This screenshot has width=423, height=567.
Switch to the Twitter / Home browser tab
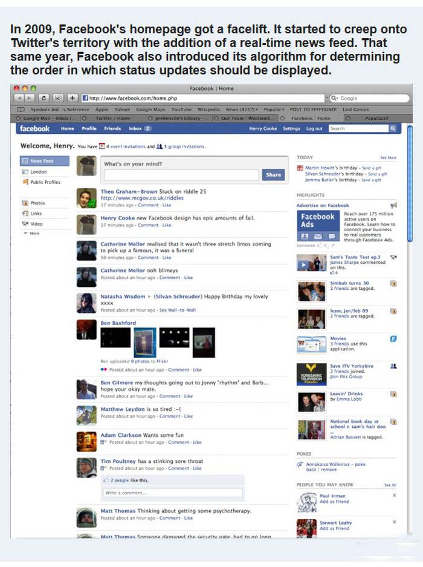112,119
